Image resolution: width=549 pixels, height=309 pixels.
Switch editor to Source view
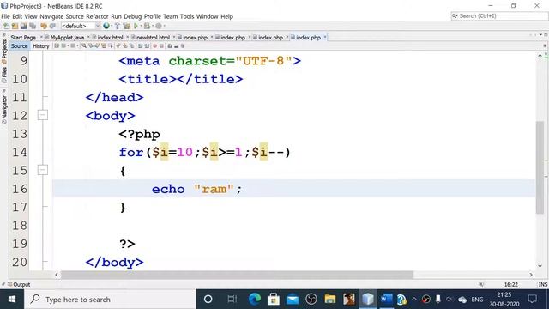pos(19,45)
